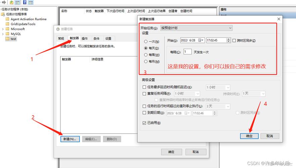Click the 每隔(C) days input field
This screenshot has height=168, width=296.
pos(188,52)
